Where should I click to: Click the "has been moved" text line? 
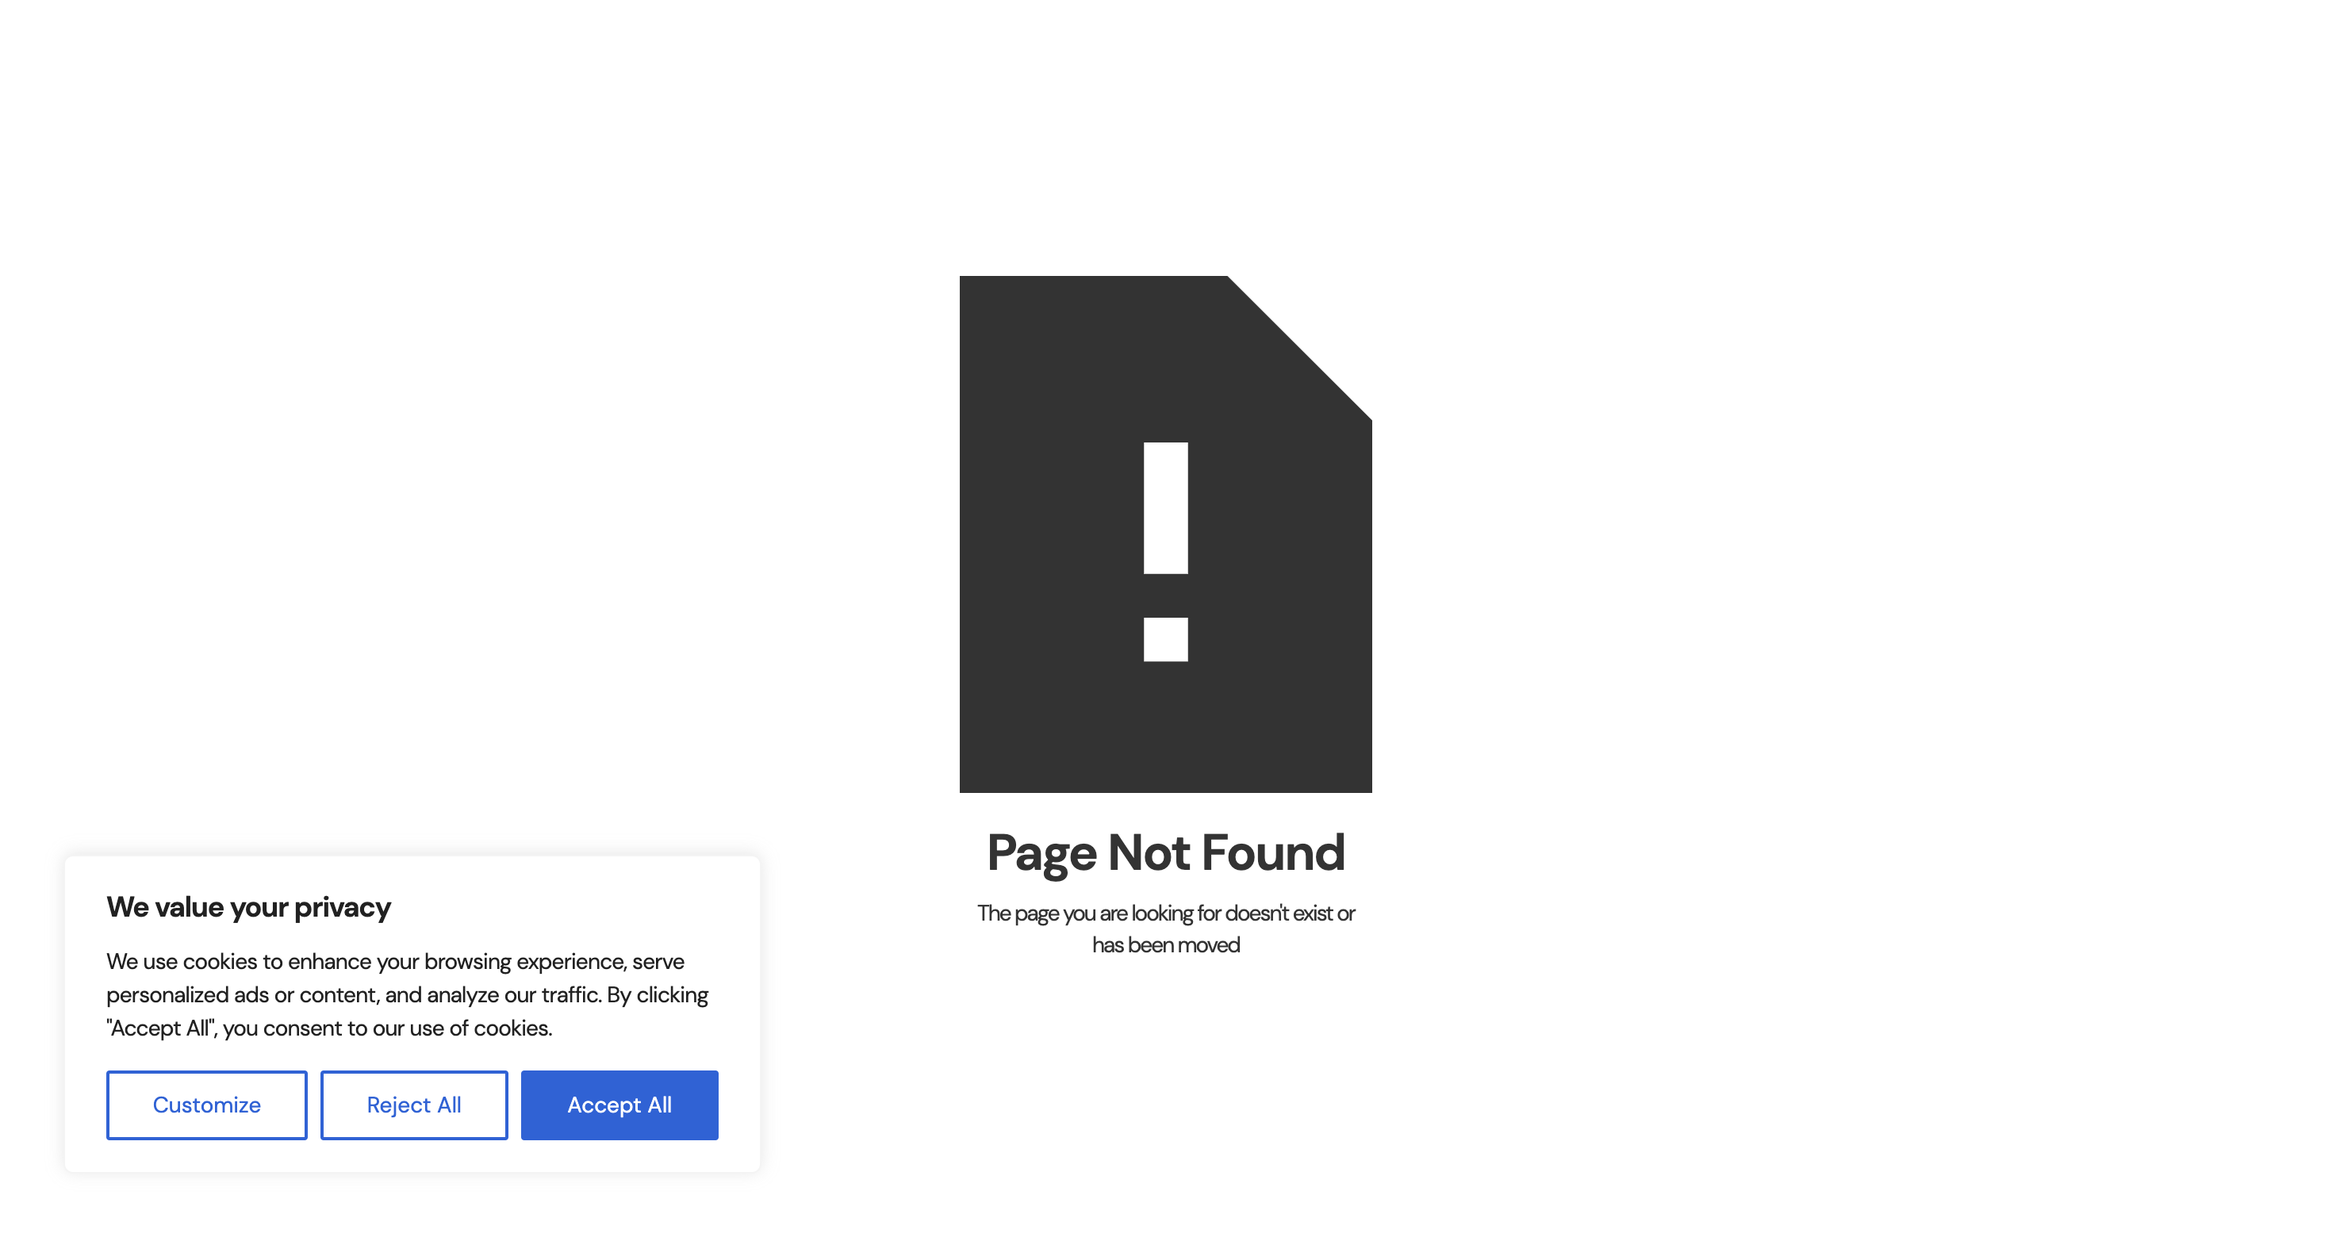coord(1165,944)
